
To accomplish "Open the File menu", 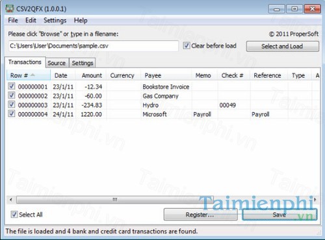I will pos(13,21).
